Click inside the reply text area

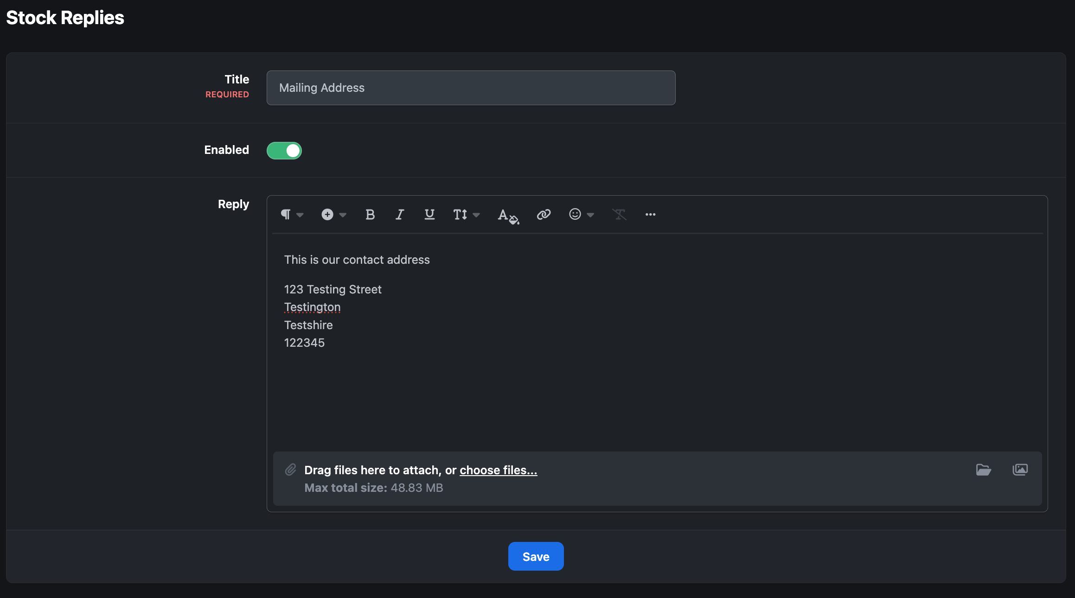[657, 343]
